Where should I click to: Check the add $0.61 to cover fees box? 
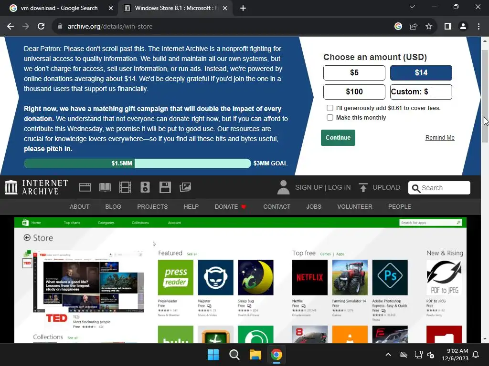pos(330,108)
